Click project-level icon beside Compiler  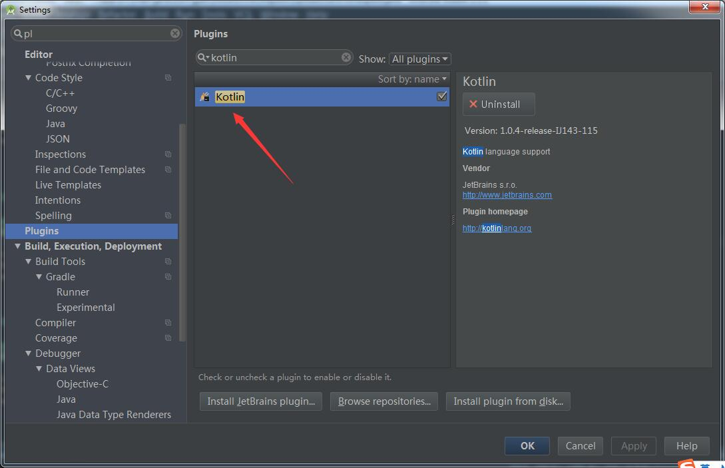pos(168,322)
